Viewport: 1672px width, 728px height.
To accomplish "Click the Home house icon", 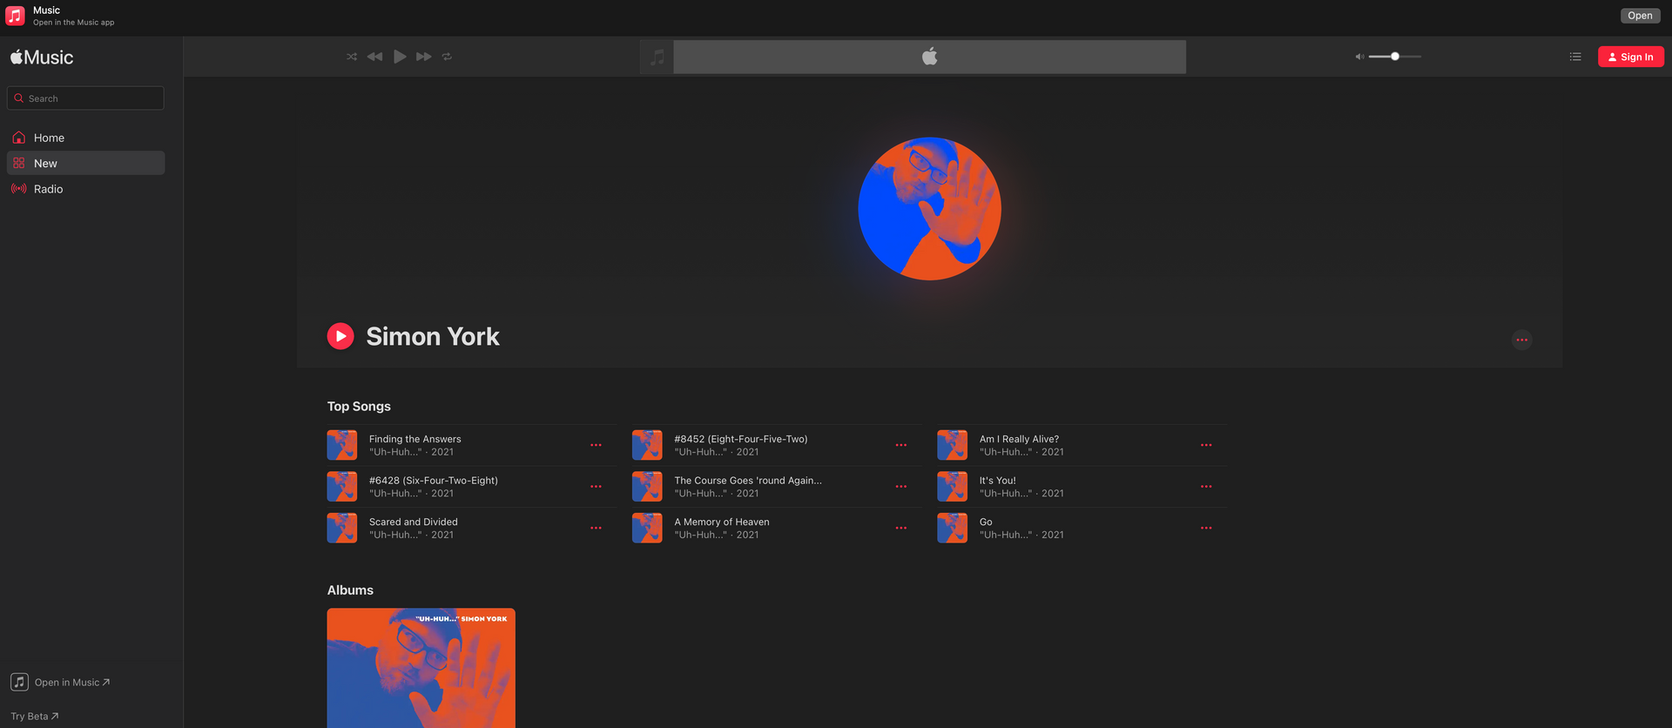I will (19, 138).
